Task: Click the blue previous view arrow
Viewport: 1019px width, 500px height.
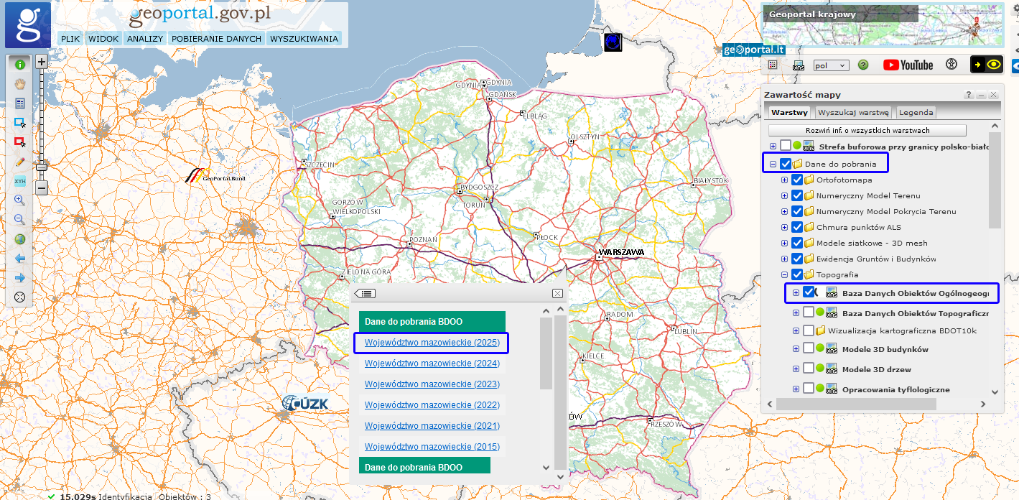Action: 19,258
